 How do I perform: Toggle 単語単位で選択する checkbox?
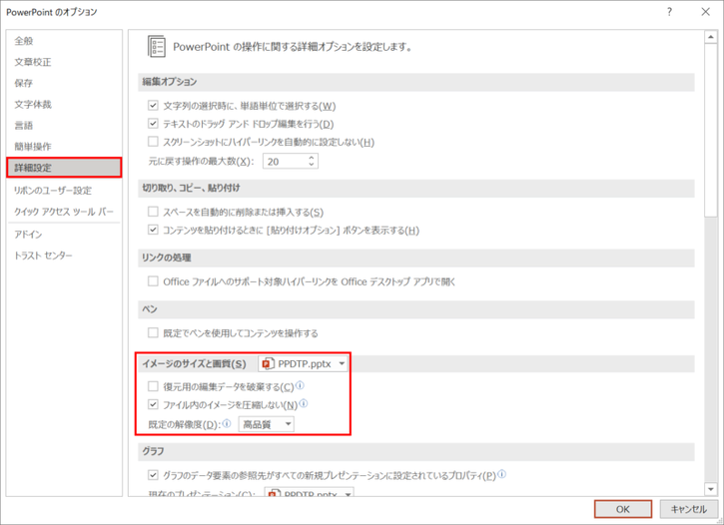coord(153,106)
